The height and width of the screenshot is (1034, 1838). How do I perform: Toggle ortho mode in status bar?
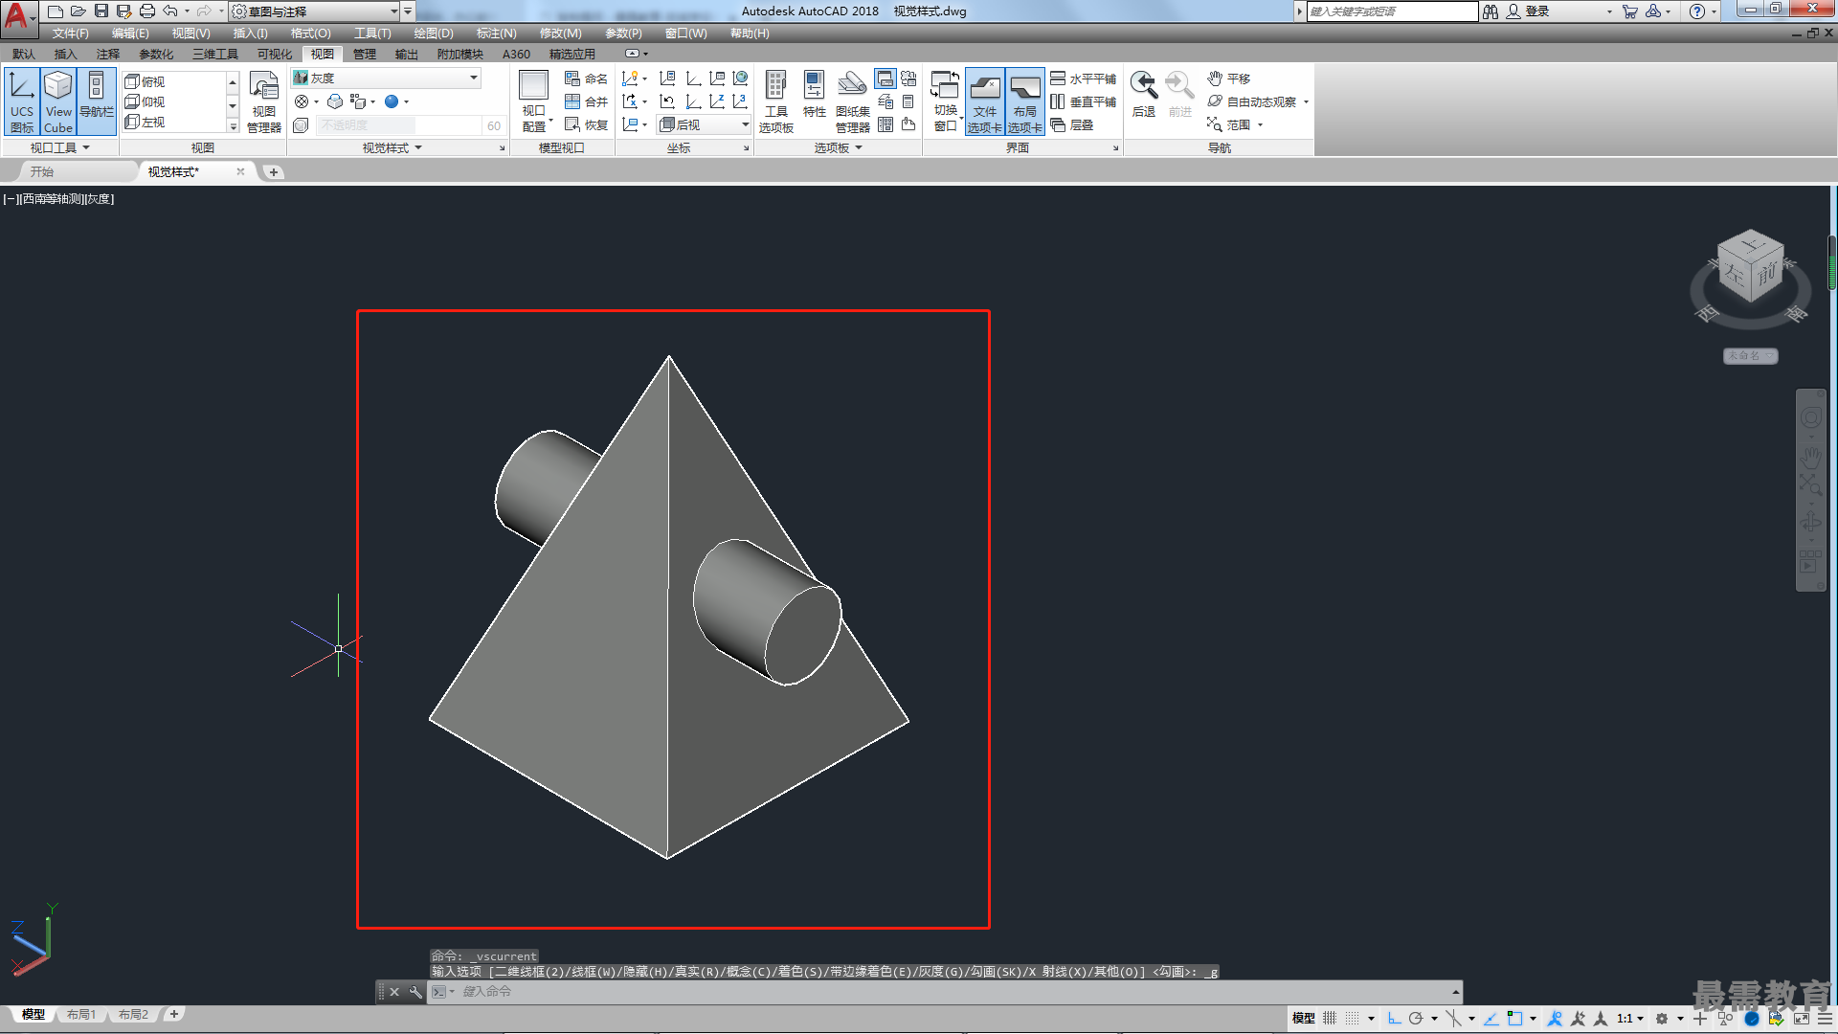(x=1394, y=1018)
